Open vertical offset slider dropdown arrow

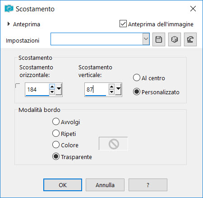118,89
